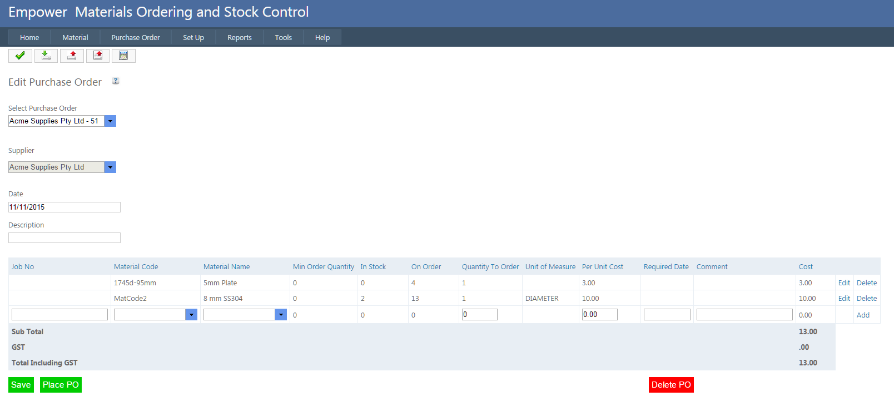Open help for Edit Purchase Order
This screenshot has height=416, width=894.
(x=116, y=81)
